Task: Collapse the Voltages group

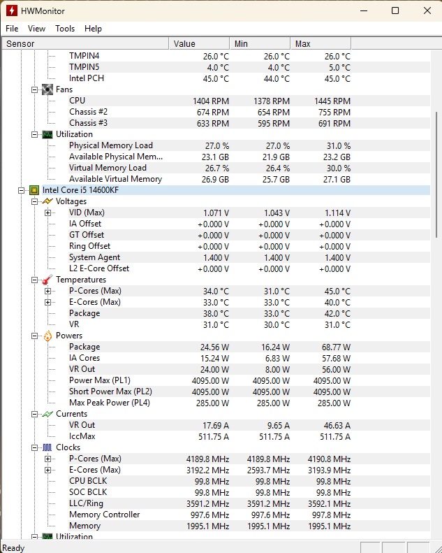Action: tap(34, 201)
